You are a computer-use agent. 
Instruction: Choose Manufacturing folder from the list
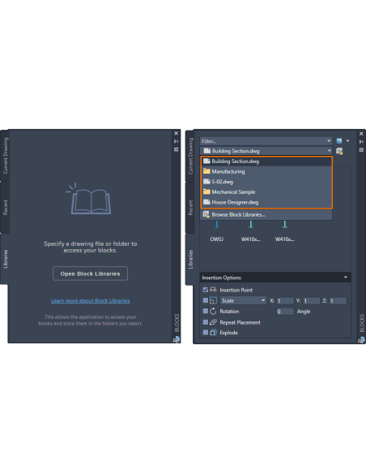266,171
